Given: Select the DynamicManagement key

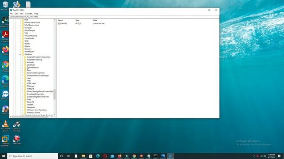Looking at the screenshot, I should (x=35, y=73).
